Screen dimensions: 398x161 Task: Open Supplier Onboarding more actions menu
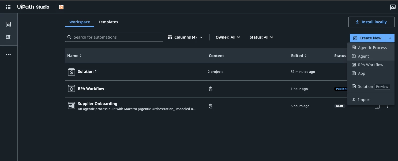(388, 107)
